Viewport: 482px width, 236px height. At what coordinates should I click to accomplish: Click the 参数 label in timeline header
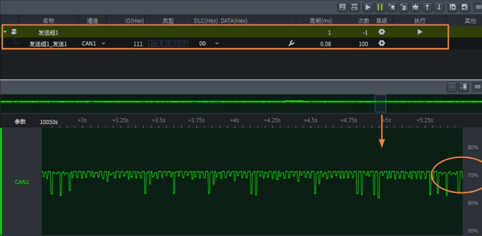pyautogui.click(x=20, y=122)
